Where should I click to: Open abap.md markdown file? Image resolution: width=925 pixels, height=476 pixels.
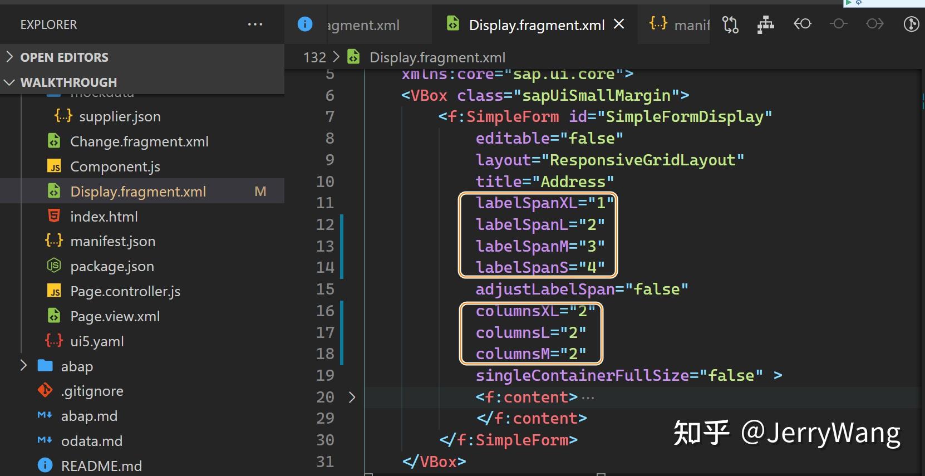(89, 416)
